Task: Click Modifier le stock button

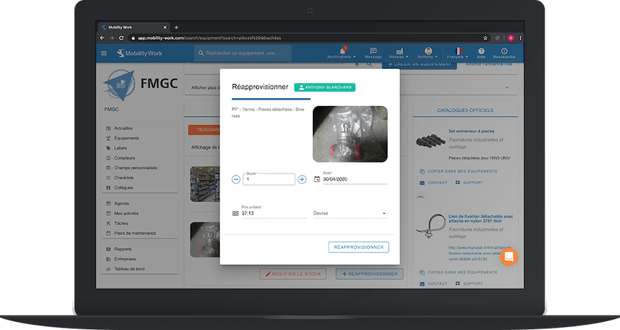Action: pyautogui.click(x=293, y=274)
